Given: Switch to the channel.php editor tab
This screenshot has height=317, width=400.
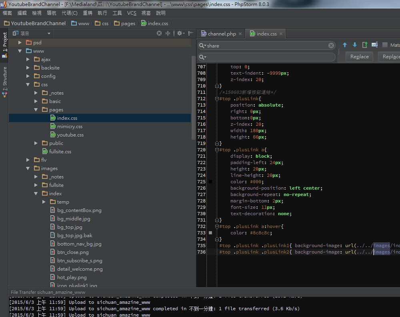Looking at the screenshot, I should click(222, 34).
